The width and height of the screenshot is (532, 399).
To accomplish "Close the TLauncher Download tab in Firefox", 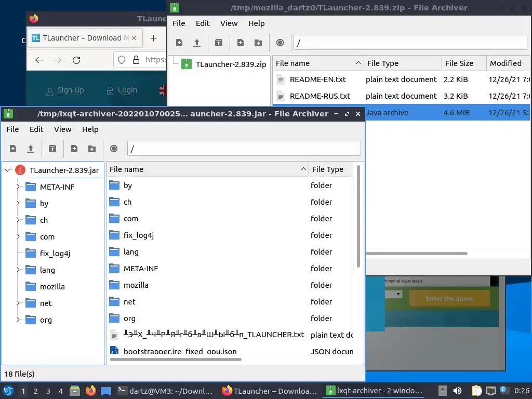I will click(134, 38).
